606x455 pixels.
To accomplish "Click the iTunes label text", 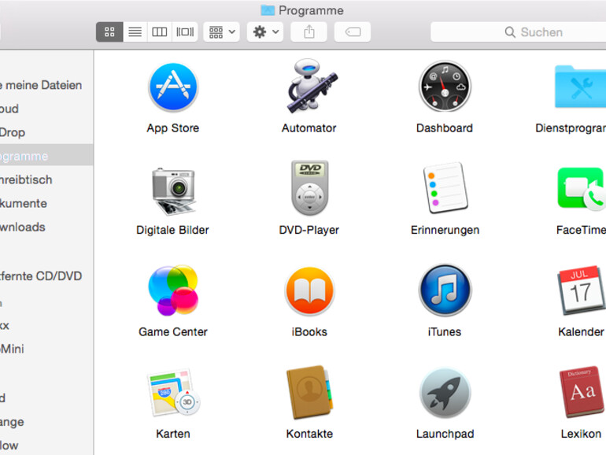I will click(445, 331).
